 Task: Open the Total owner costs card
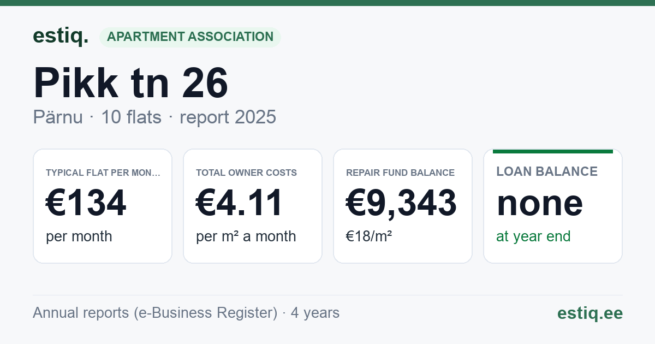(x=253, y=206)
